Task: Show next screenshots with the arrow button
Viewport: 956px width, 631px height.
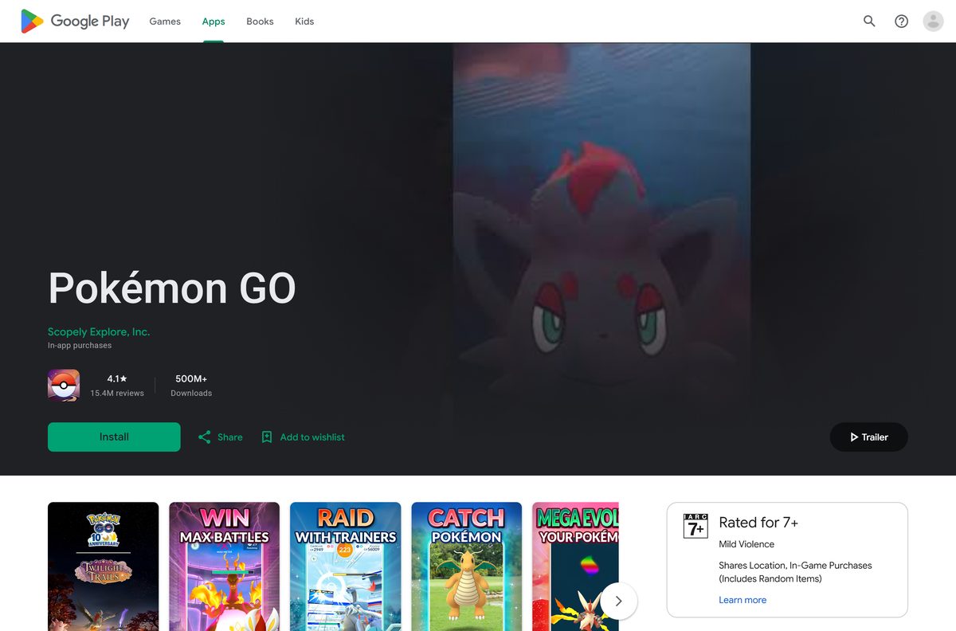Action: 618,601
